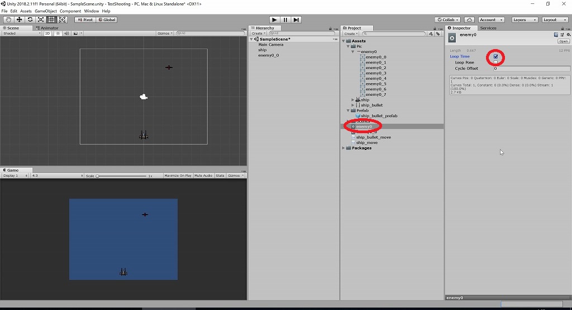Open the Window menu
Screen dimensions: 572x310
click(92, 11)
